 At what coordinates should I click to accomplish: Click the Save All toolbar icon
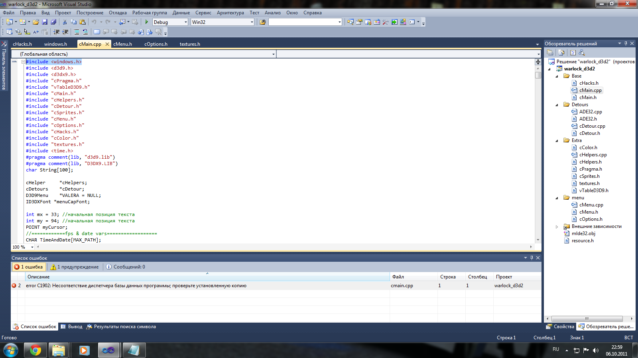[x=53, y=22]
